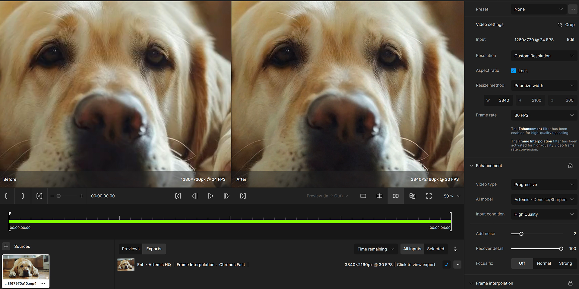Set the trim in-point bracket
Viewport: 579px width, 289px height.
[x=6, y=196]
